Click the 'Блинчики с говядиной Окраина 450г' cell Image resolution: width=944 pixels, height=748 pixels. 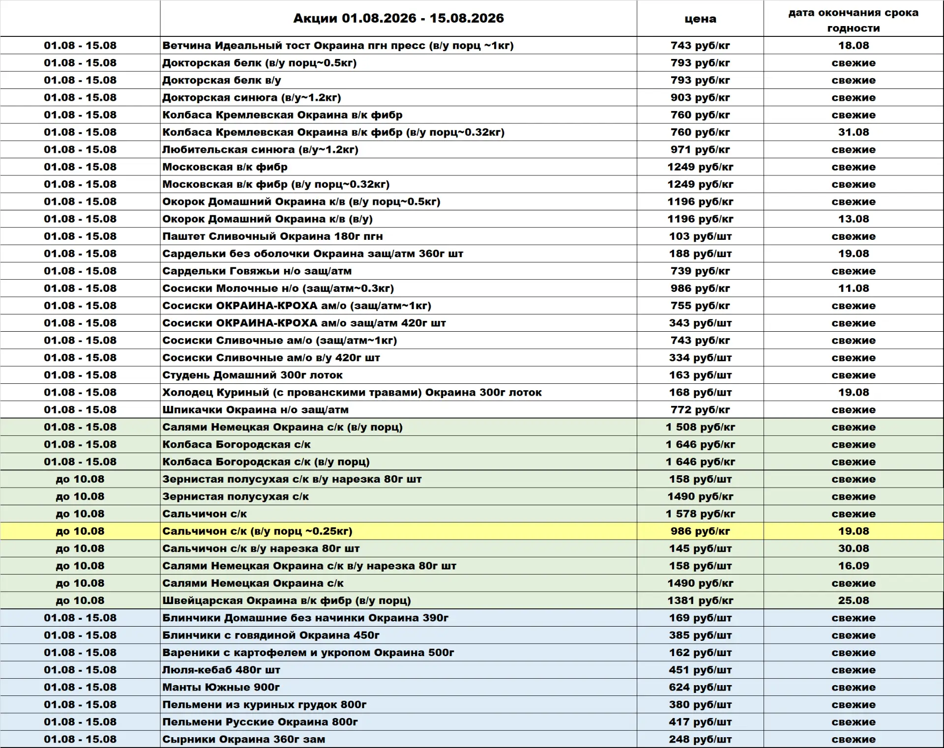[x=398, y=635]
